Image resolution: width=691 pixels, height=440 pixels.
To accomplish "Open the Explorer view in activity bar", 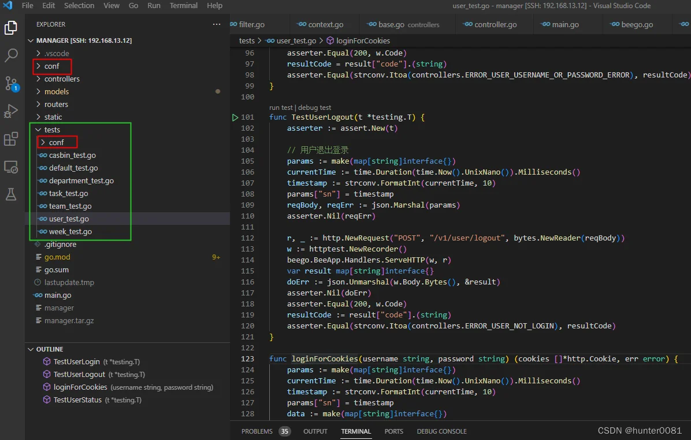I will [10, 28].
